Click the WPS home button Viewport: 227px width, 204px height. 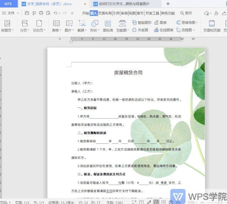(x=8, y=4)
